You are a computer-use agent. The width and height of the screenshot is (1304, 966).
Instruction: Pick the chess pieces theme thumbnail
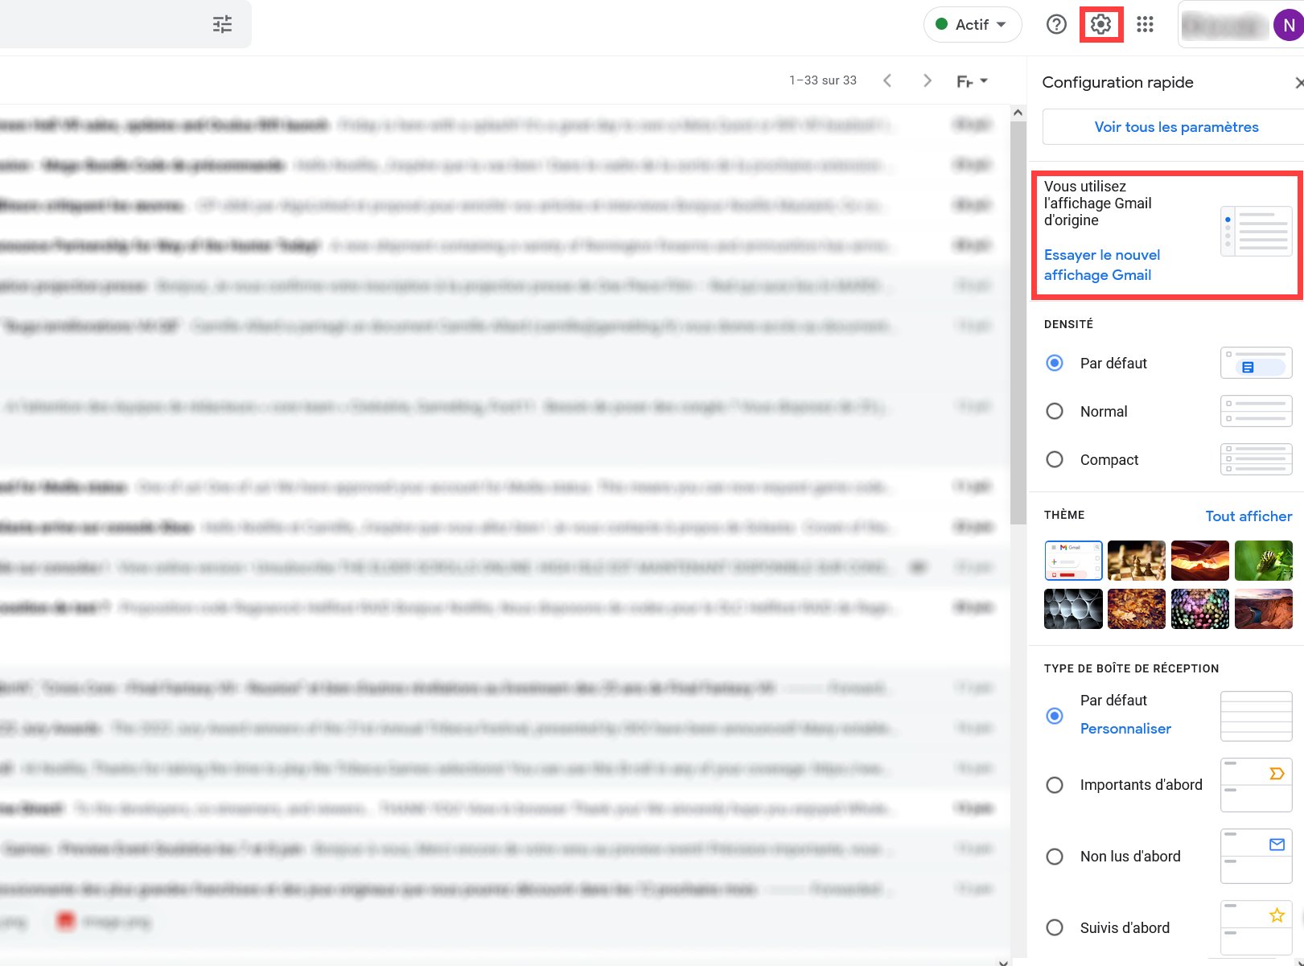click(x=1136, y=561)
